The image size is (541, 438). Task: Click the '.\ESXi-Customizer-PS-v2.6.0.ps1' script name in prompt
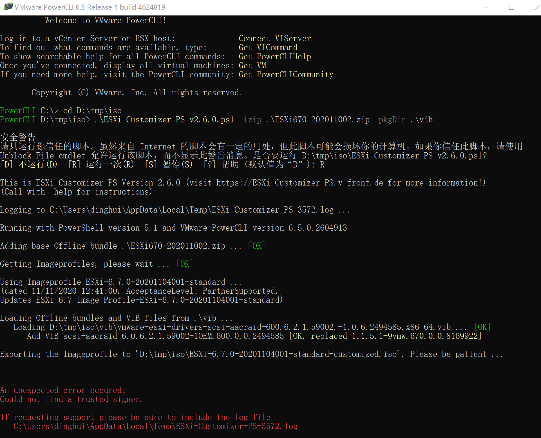164,119
